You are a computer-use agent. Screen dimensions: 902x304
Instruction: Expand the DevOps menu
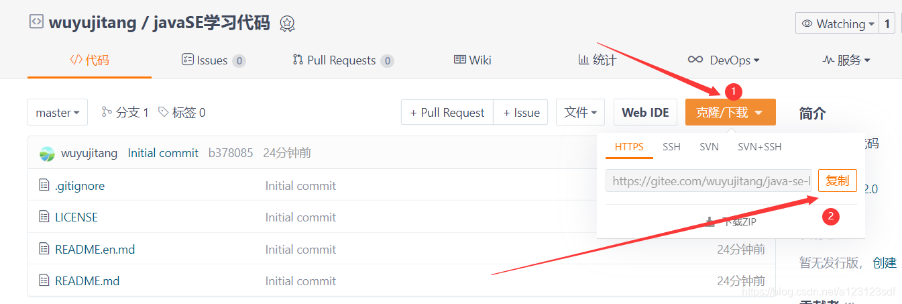(724, 60)
